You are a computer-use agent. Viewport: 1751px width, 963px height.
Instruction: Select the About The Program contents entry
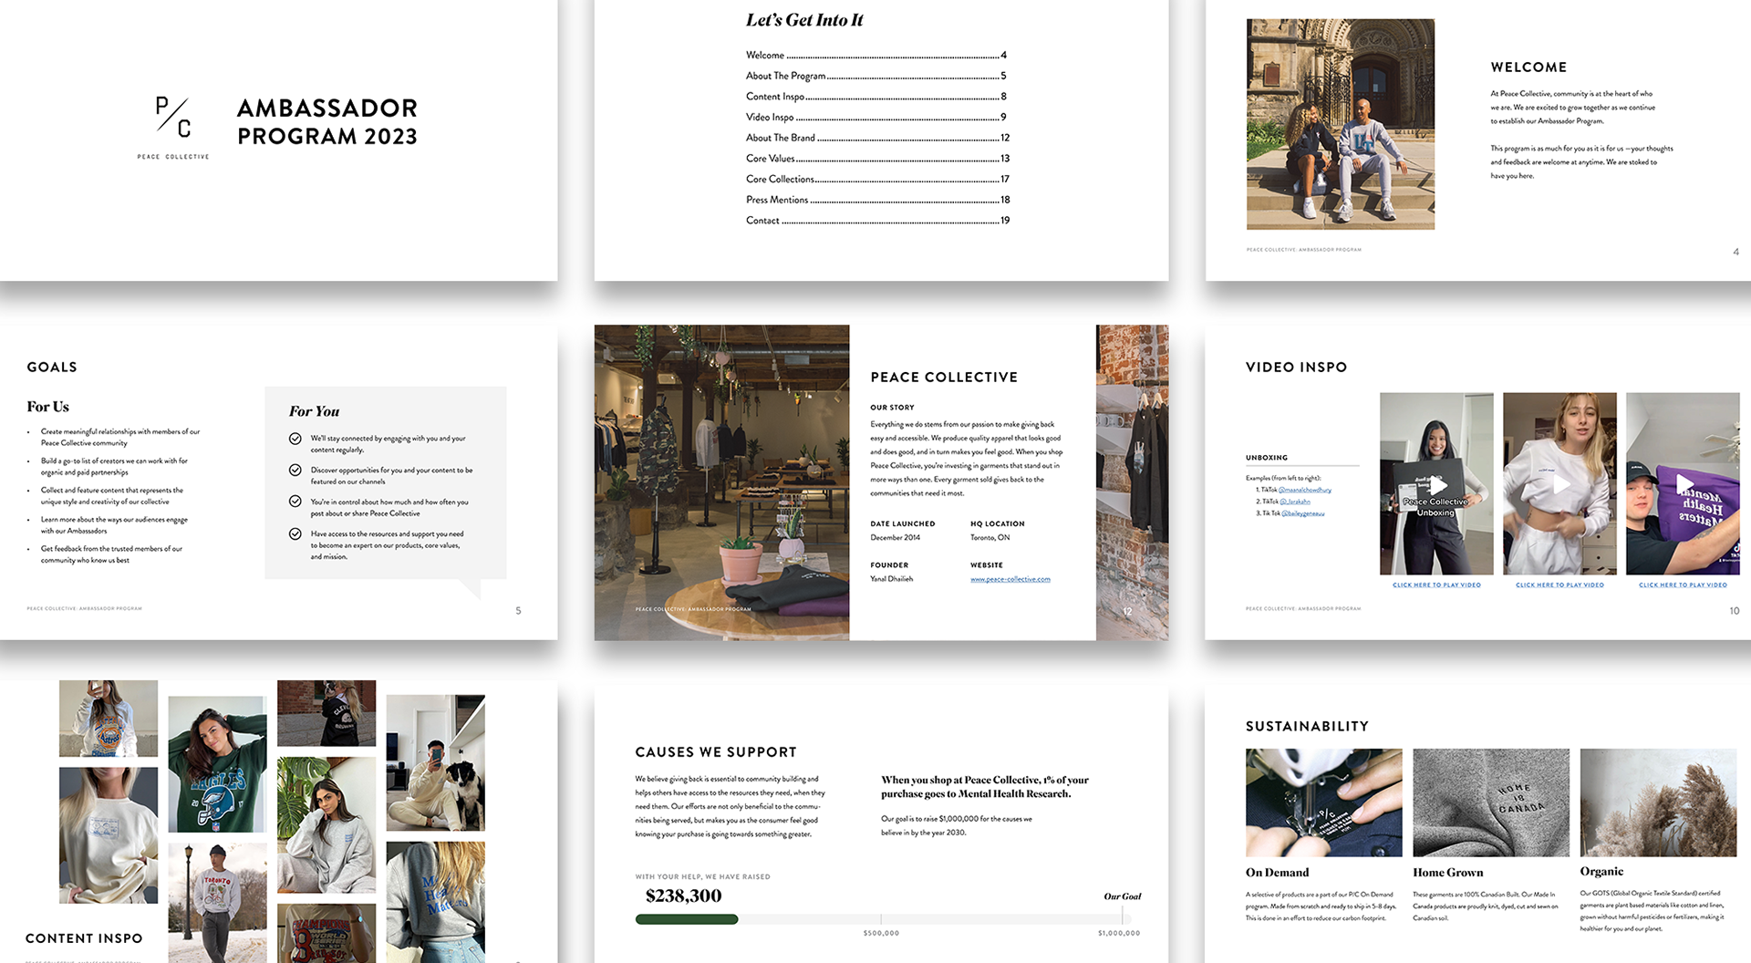pos(876,76)
